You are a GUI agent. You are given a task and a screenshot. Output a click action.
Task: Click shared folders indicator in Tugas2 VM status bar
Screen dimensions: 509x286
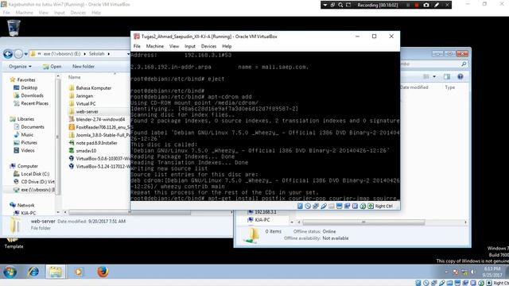(332, 206)
